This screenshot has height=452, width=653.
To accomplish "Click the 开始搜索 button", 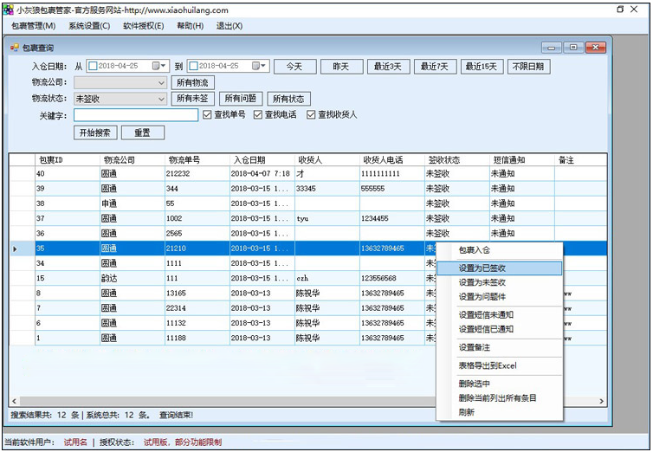I will coord(95,132).
